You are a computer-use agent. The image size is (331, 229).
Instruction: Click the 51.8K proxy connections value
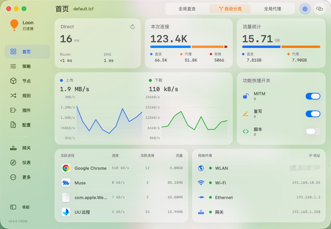tap(191, 60)
